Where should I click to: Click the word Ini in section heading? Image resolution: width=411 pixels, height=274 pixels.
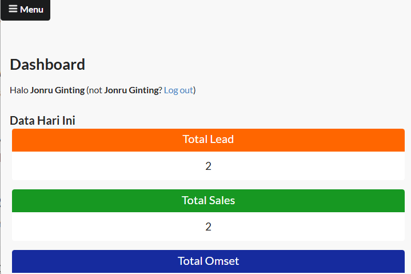[x=68, y=121]
